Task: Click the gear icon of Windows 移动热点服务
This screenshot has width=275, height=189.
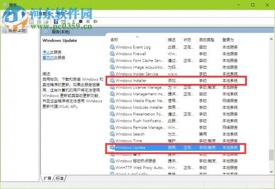Action: [x=112, y=161]
